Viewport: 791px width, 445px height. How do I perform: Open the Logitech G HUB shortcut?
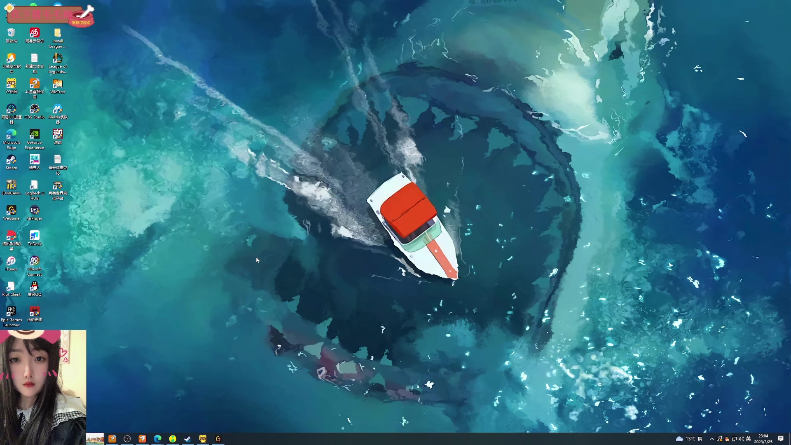(x=34, y=185)
